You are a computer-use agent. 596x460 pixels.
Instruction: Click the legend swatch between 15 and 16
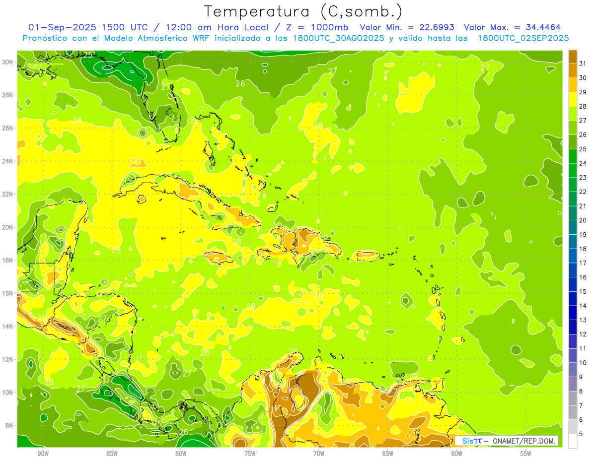573,284
